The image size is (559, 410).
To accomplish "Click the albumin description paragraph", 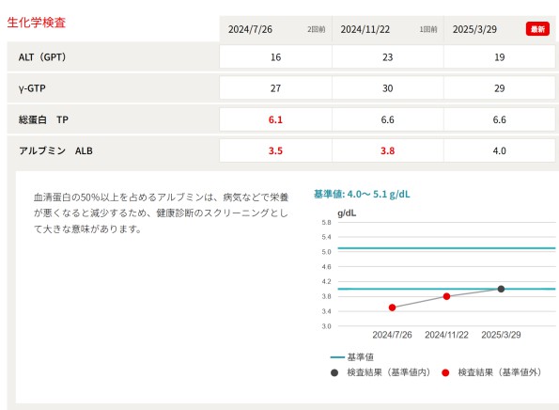I will click(x=162, y=213).
